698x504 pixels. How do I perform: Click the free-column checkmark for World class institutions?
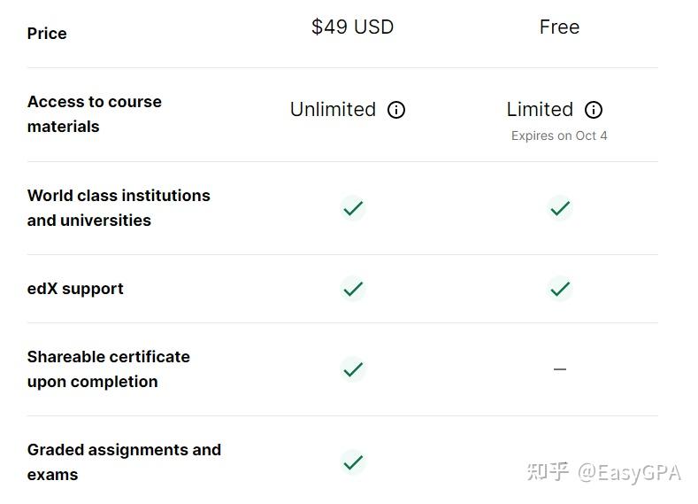[559, 208]
